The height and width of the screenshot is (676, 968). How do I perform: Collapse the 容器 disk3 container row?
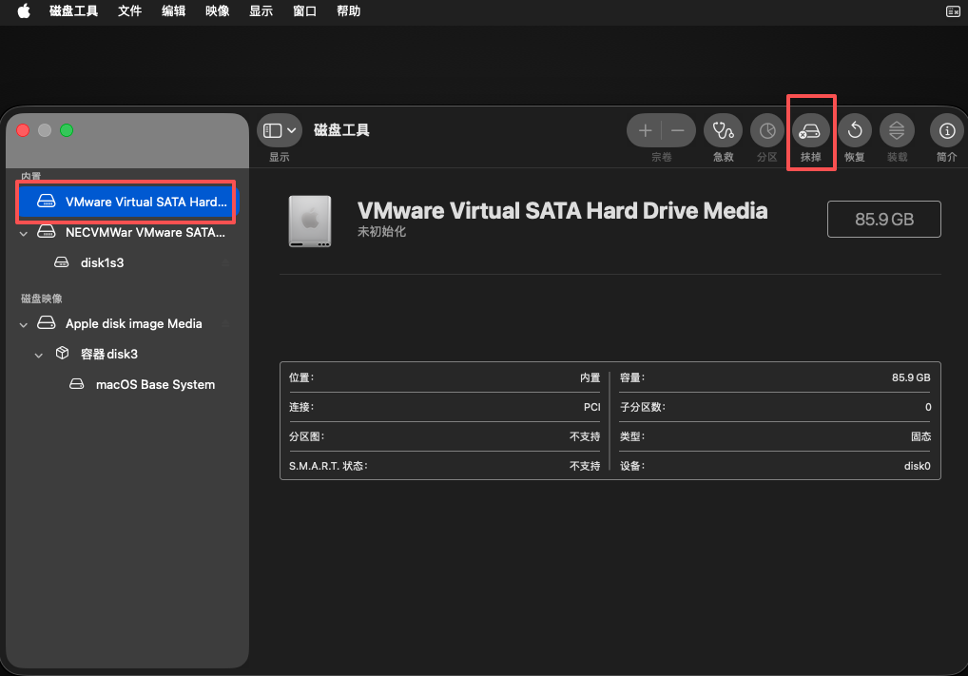39,355
